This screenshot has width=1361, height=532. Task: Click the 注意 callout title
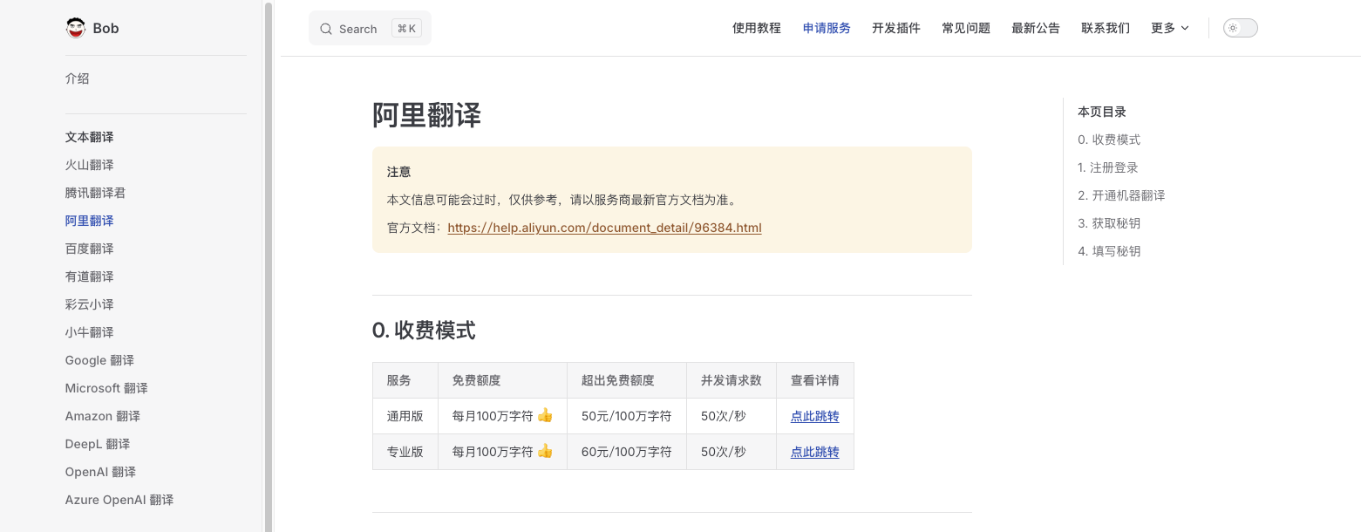pyautogui.click(x=399, y=172)
